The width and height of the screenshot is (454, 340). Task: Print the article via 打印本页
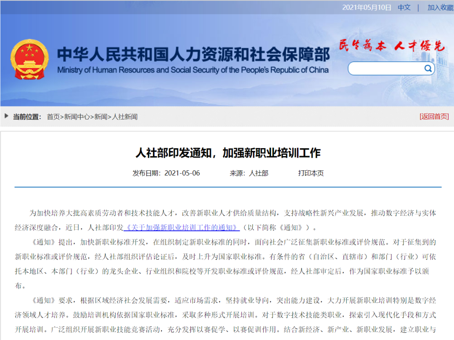tap(311, 173)
